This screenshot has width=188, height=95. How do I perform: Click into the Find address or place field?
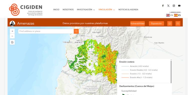[x=46, y=31]
